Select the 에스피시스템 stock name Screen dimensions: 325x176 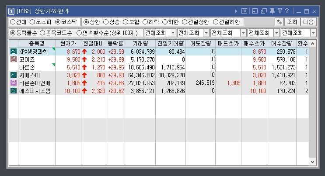pos(35,91)
